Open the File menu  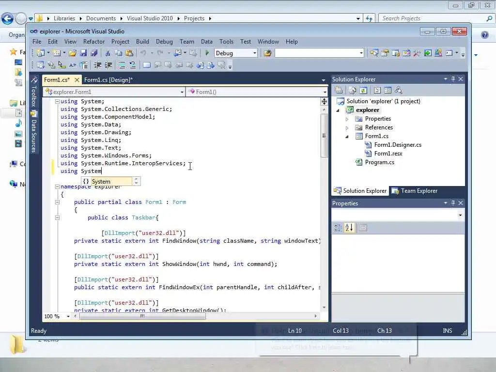(x=37, y=42)
